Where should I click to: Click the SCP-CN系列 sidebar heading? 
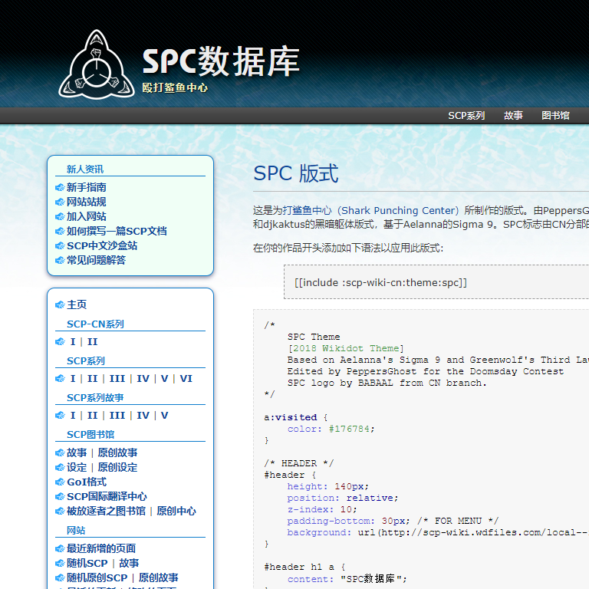[95, 324]
